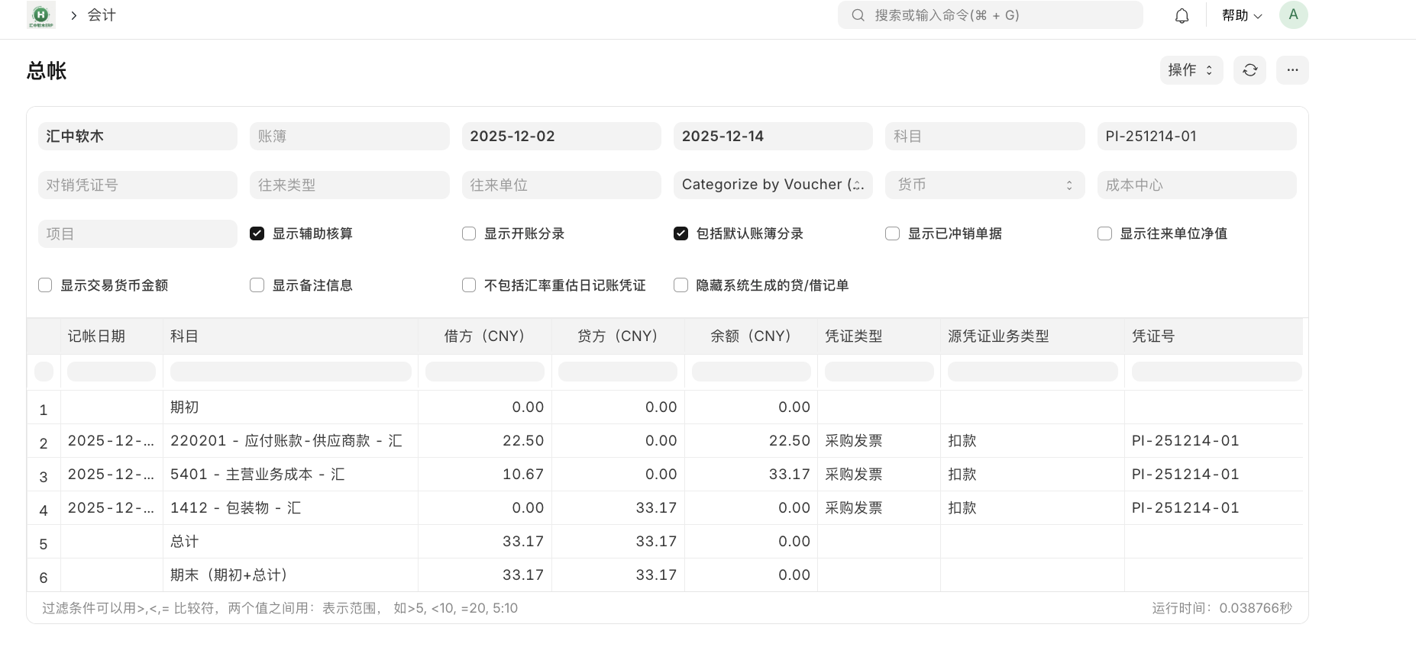Uncheck the 显示辅助核算 checkbox
This screenshot has width=1416, height=647.
tap(257, 233)
